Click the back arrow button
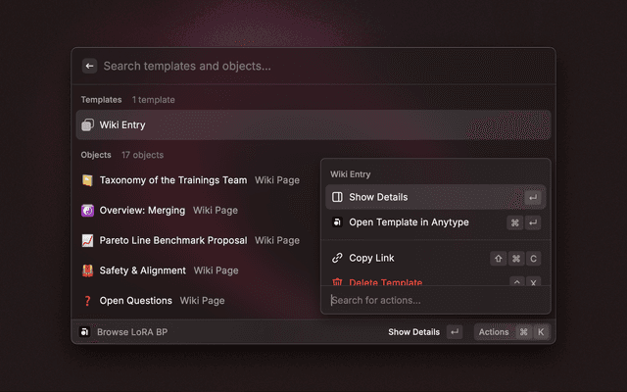Viewport: 627px width, 392px height. point(89,67)
